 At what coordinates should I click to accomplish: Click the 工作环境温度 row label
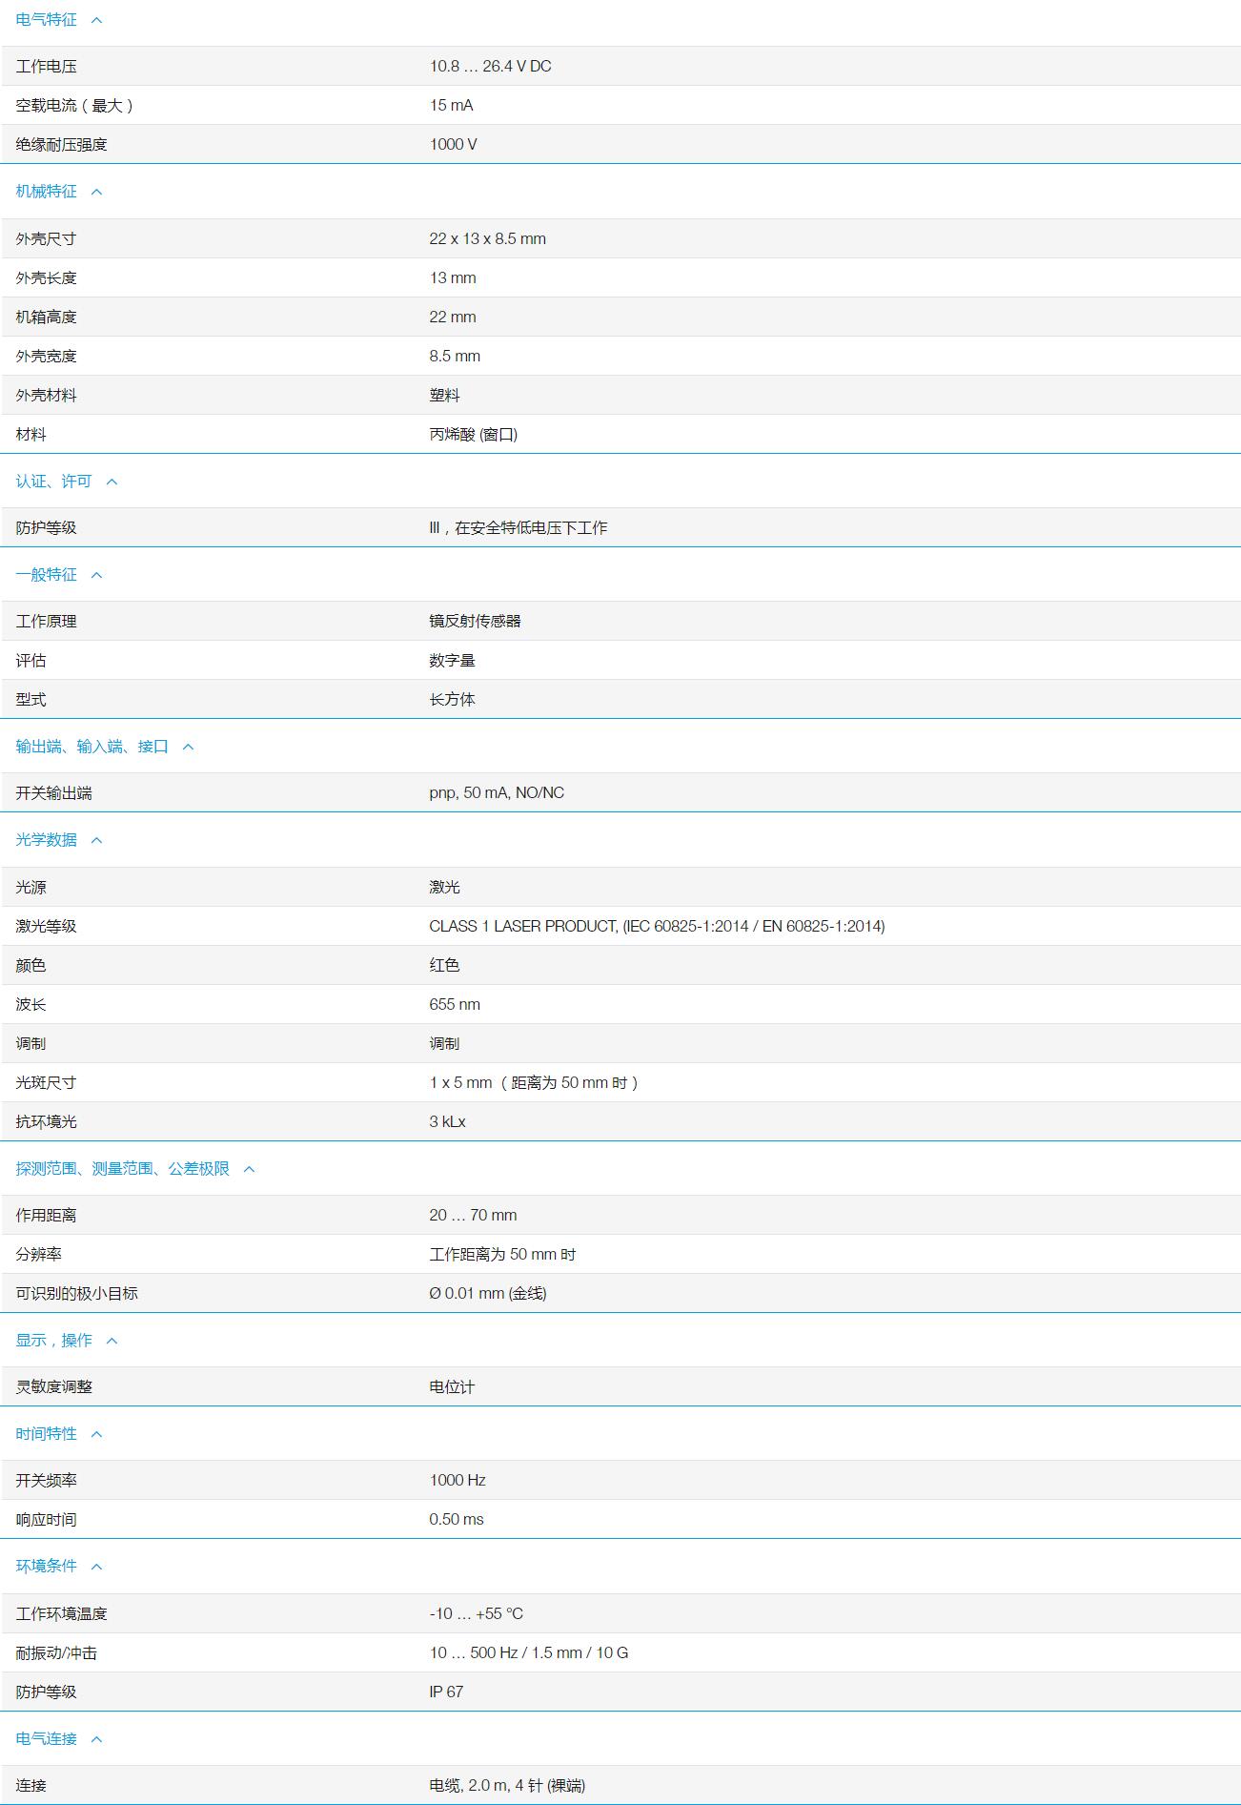click(x=61, y=1613)
